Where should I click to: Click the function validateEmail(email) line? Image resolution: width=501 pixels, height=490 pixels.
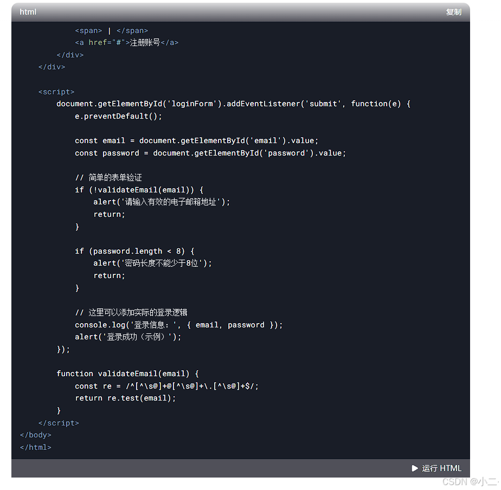click(127, 373)
